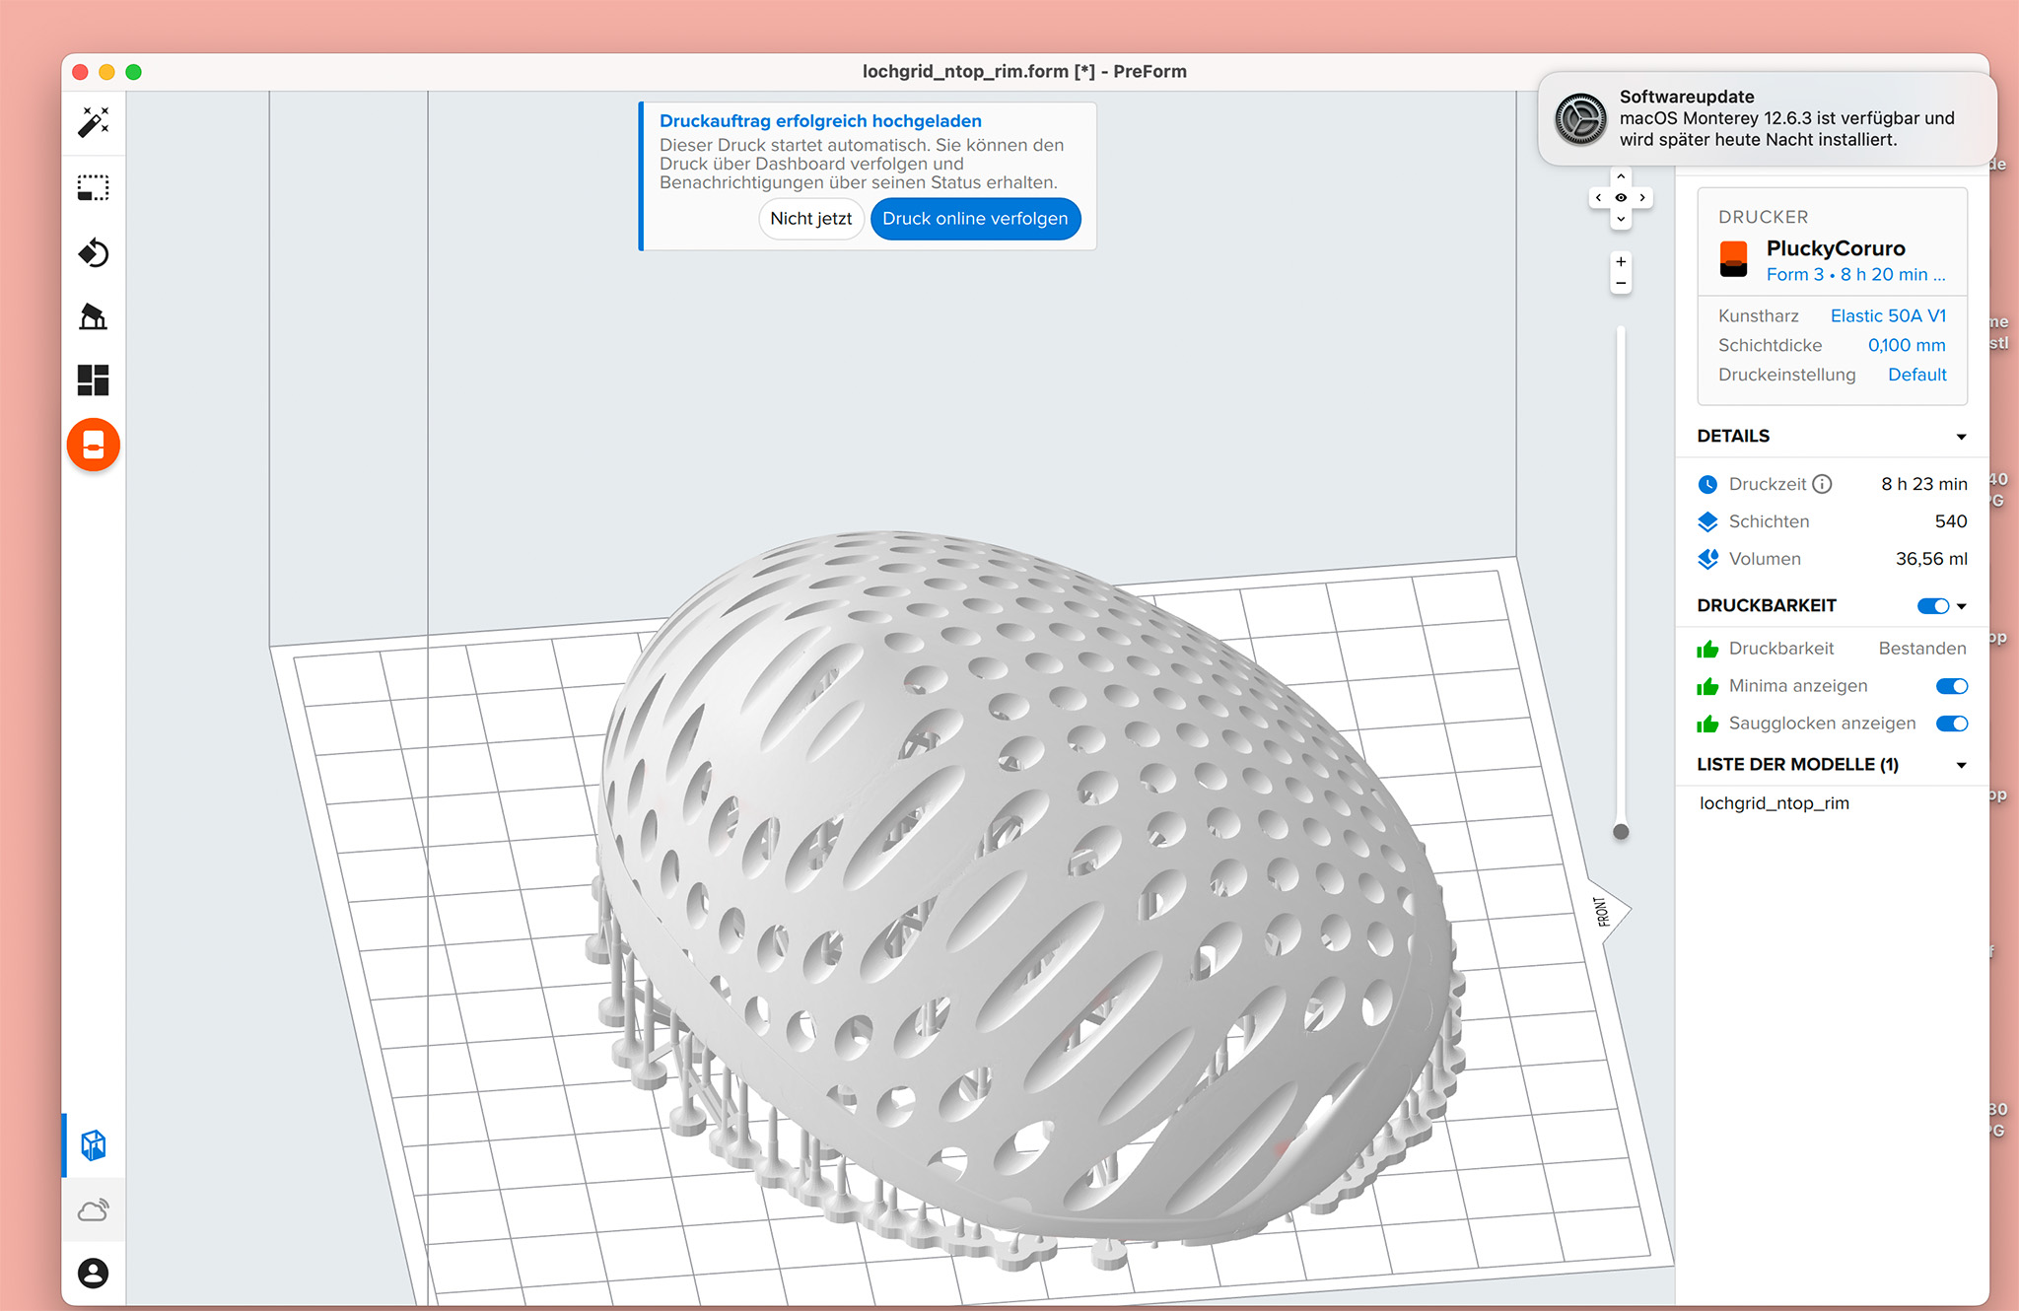Disable Minima anzeigen toggle
The image size is (2019, 1311).
pos(1951,686)
